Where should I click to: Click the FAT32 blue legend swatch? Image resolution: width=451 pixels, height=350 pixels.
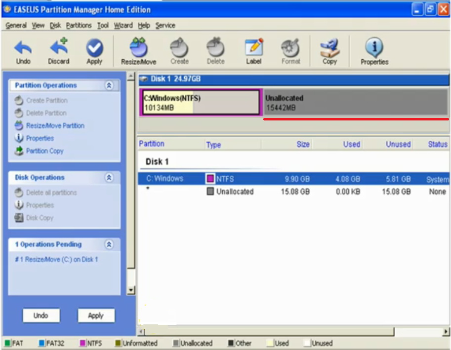[41, 343]
